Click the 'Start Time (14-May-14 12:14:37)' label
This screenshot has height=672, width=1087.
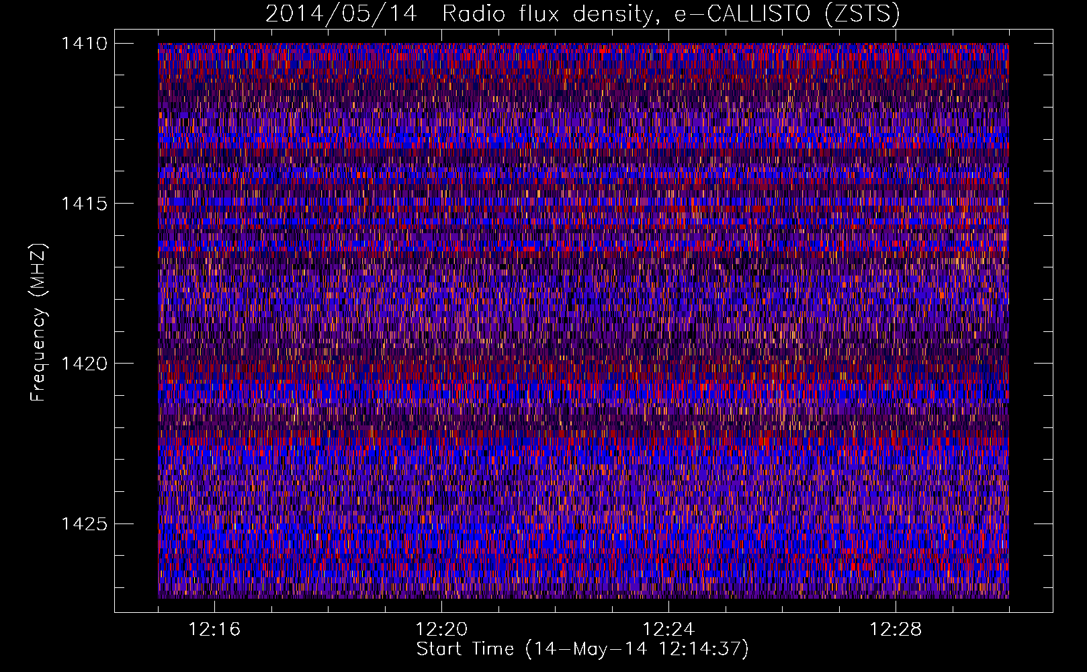coord(582,649)
